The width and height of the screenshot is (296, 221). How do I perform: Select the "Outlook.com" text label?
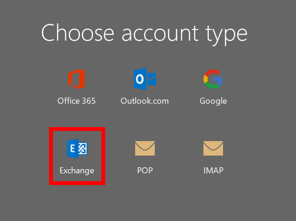point(144,101)
